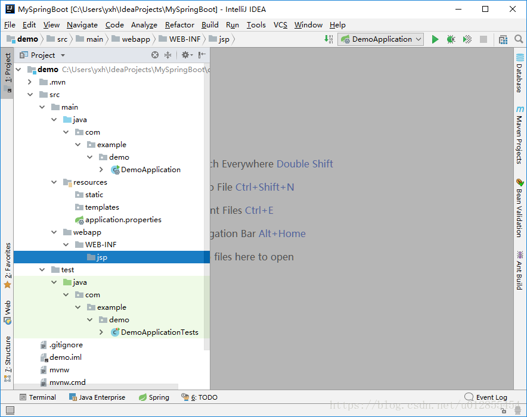Open the Maven Projects tool window

point(520,135)
